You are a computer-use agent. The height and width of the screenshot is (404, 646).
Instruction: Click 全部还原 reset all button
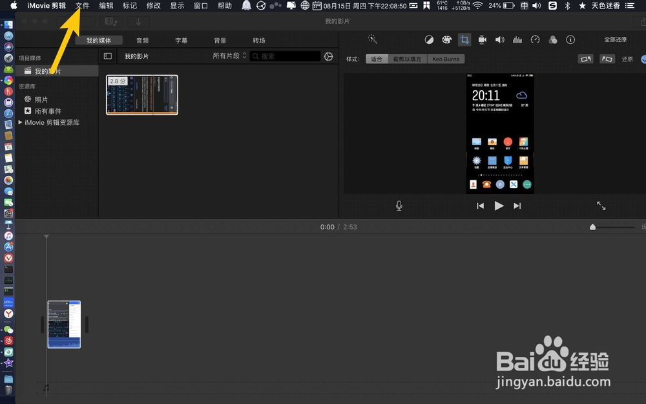point(616,39)
